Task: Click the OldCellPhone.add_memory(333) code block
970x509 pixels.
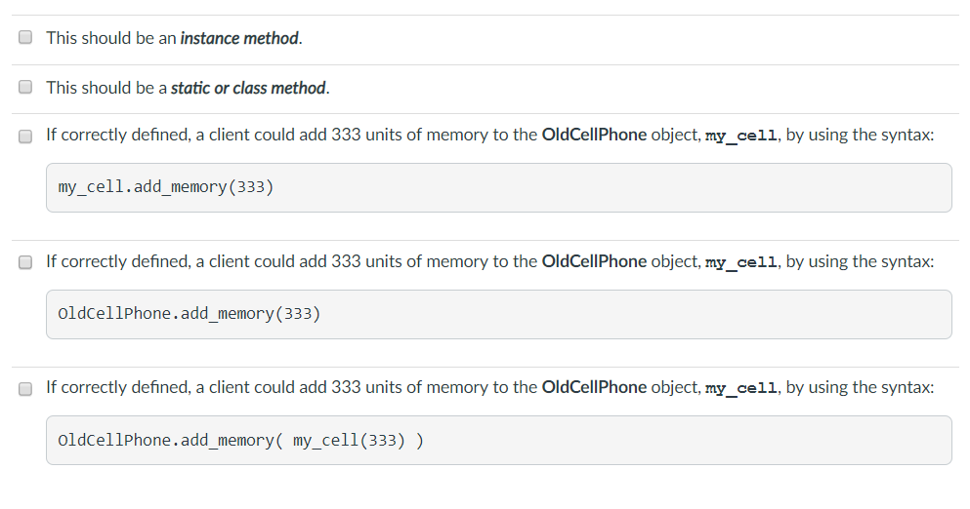Action: [498, 314]
